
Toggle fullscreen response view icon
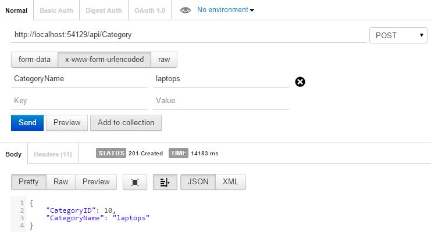point(135,182)
